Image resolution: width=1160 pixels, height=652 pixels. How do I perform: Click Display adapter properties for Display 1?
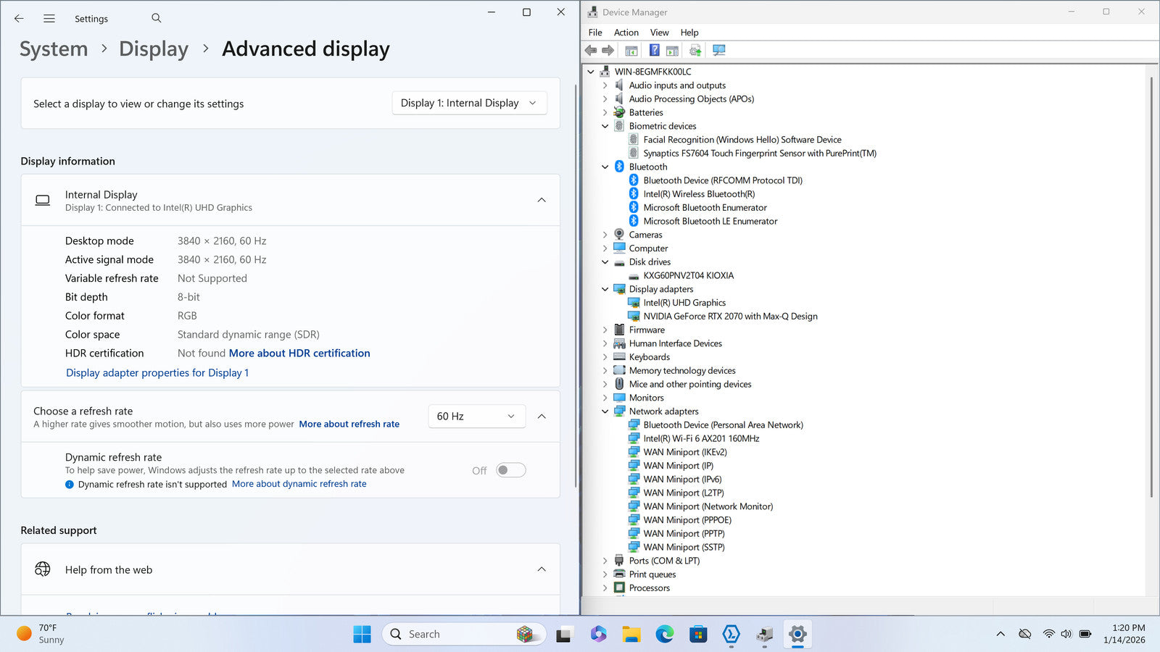click(x=157, y=372)
